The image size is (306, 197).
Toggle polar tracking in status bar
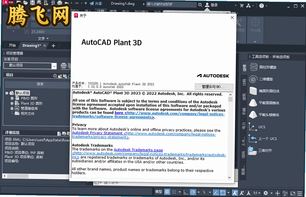193,192
